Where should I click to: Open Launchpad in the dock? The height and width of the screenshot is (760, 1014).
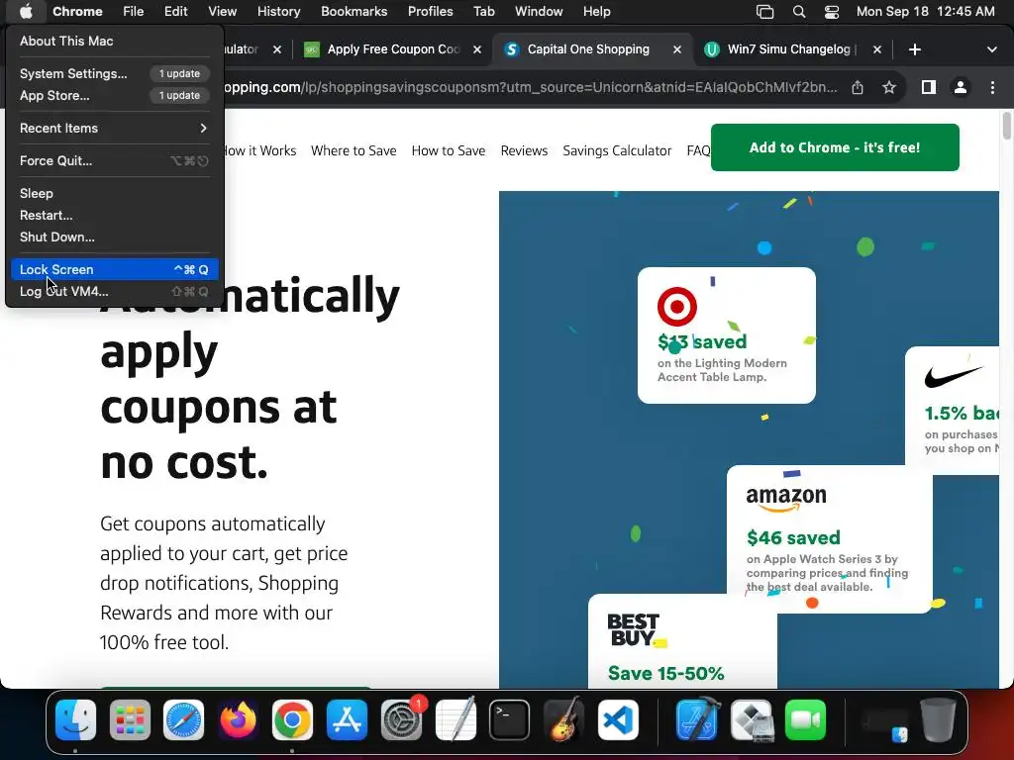(130, 720)
